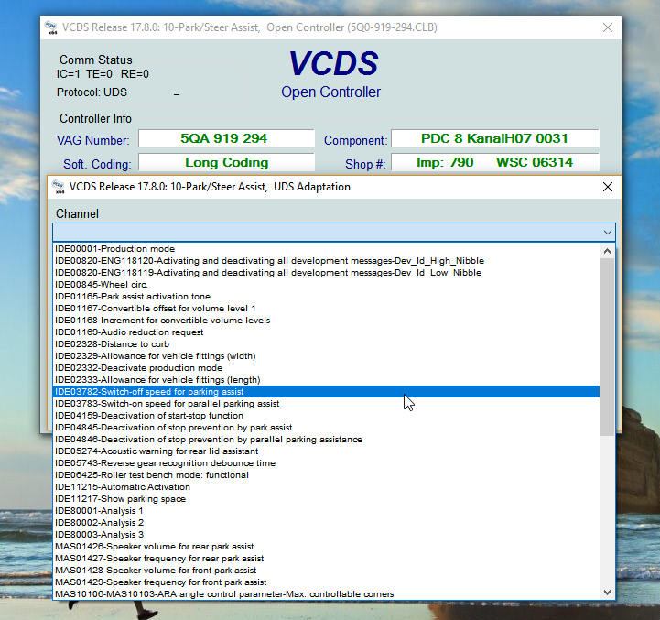Select MAS01426-Speaker volume for rear park assist

pos(154,547)
